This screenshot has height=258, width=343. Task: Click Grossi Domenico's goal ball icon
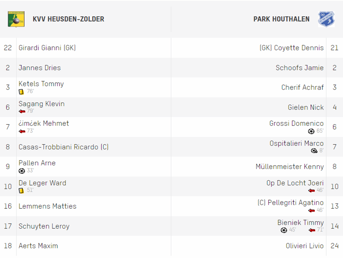(x=311, y=131)
